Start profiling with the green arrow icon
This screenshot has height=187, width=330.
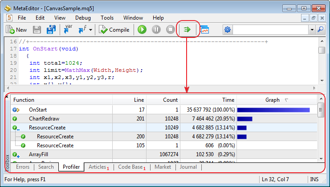click(187, 30)
